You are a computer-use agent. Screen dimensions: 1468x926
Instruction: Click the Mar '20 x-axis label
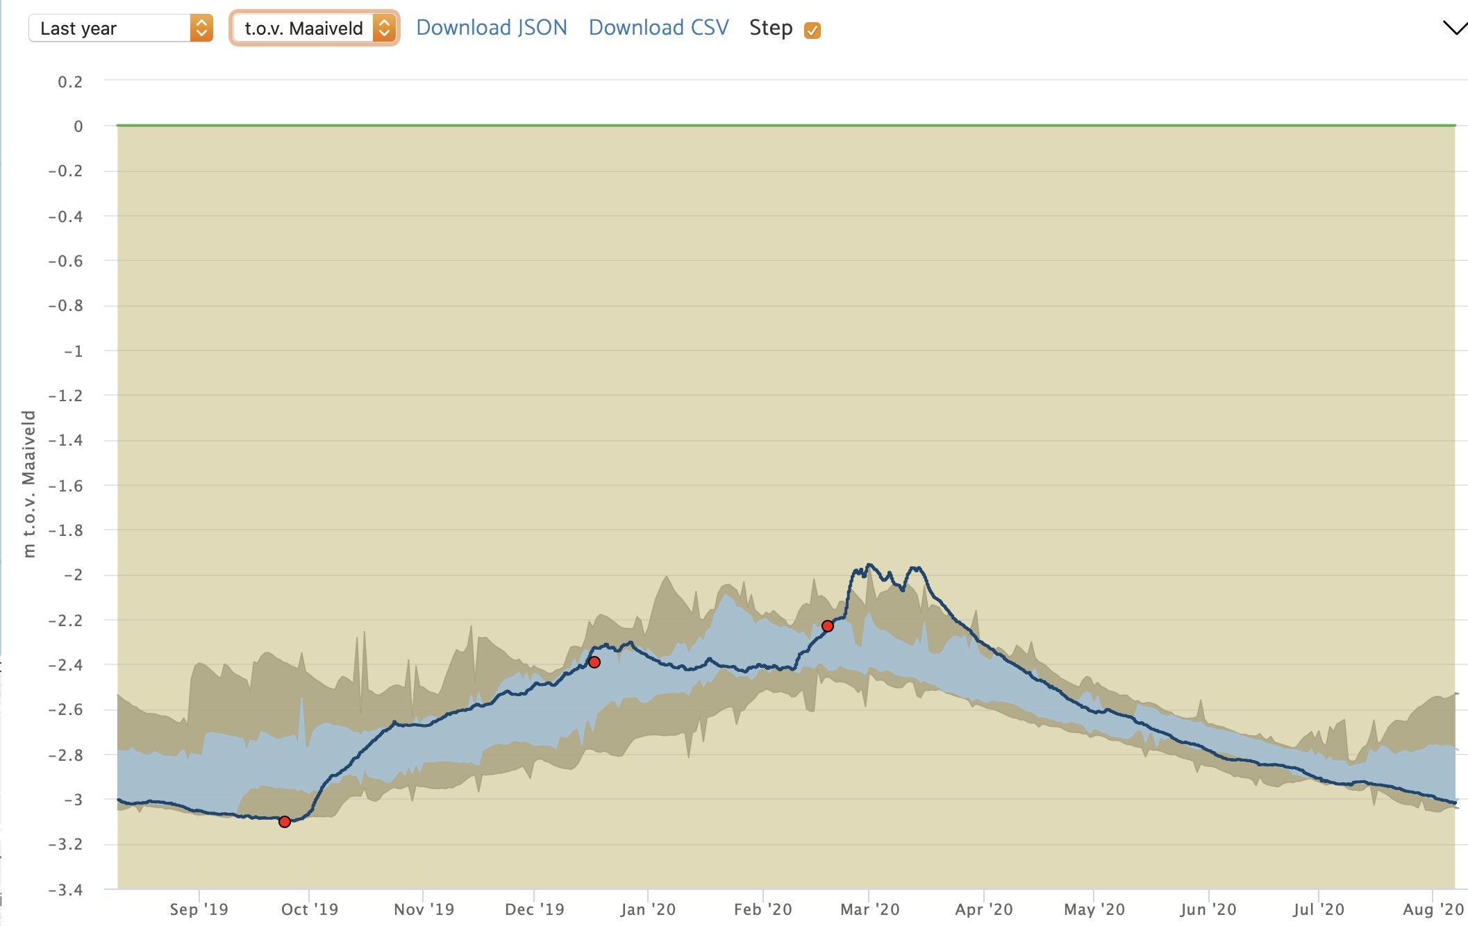[869, 909]
